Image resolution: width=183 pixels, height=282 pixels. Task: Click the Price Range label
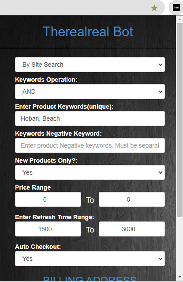(x=33, y=187)
